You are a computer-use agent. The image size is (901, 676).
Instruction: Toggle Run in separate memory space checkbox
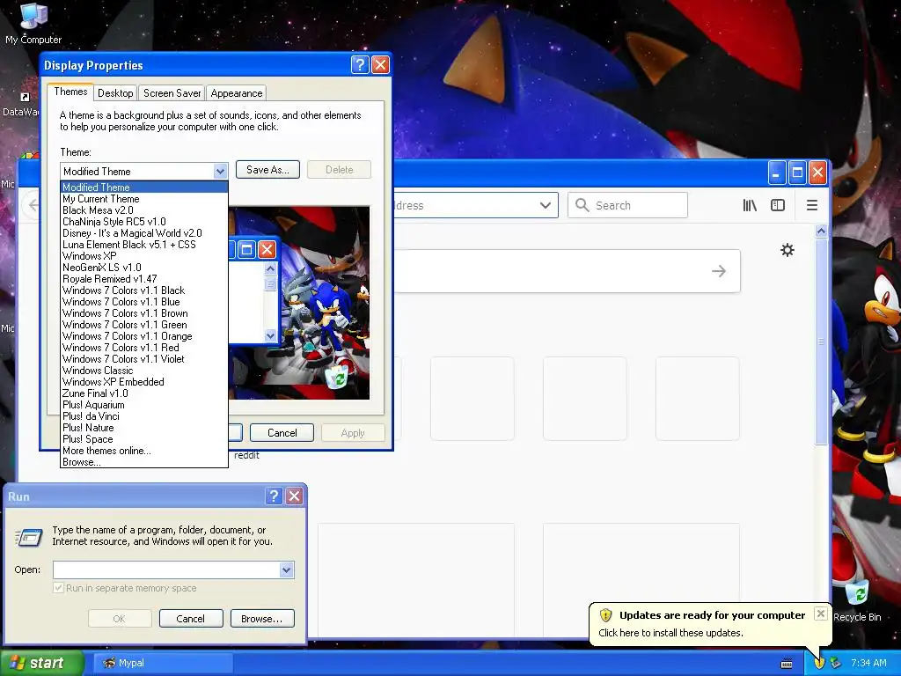click(x=58, y=587)
